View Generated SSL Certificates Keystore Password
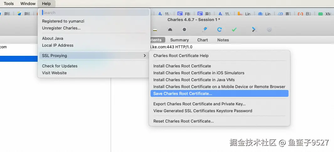The height and width of the screenshot is (152, 334). [220, 111]
